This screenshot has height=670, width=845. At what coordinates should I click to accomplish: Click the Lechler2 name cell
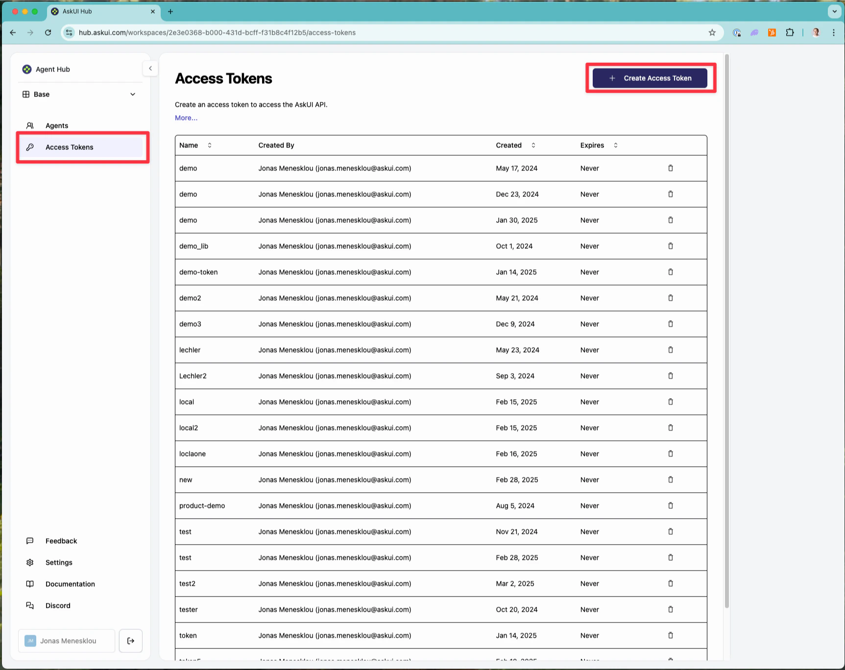pyautogui.click(x=193, y=376)
